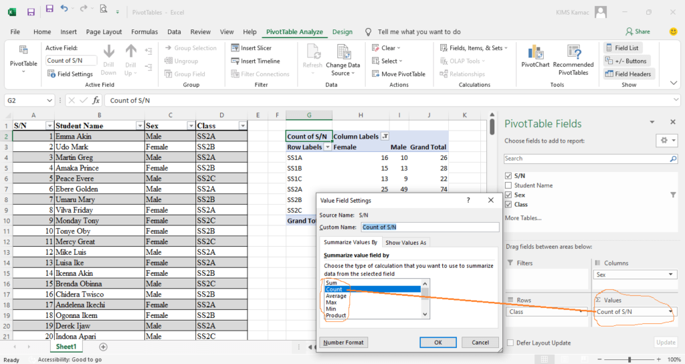
Task: Add a new sheet with plus icon
Action: point(103,347)
